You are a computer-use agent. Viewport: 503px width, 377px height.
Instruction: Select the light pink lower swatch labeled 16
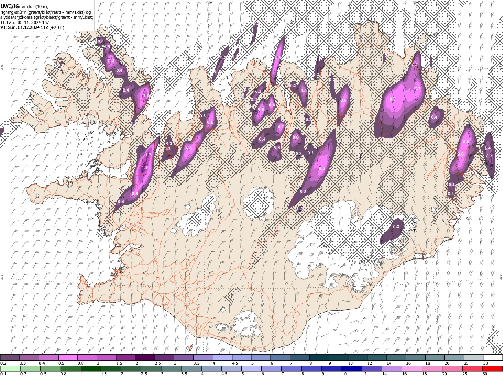click(412, 368)
